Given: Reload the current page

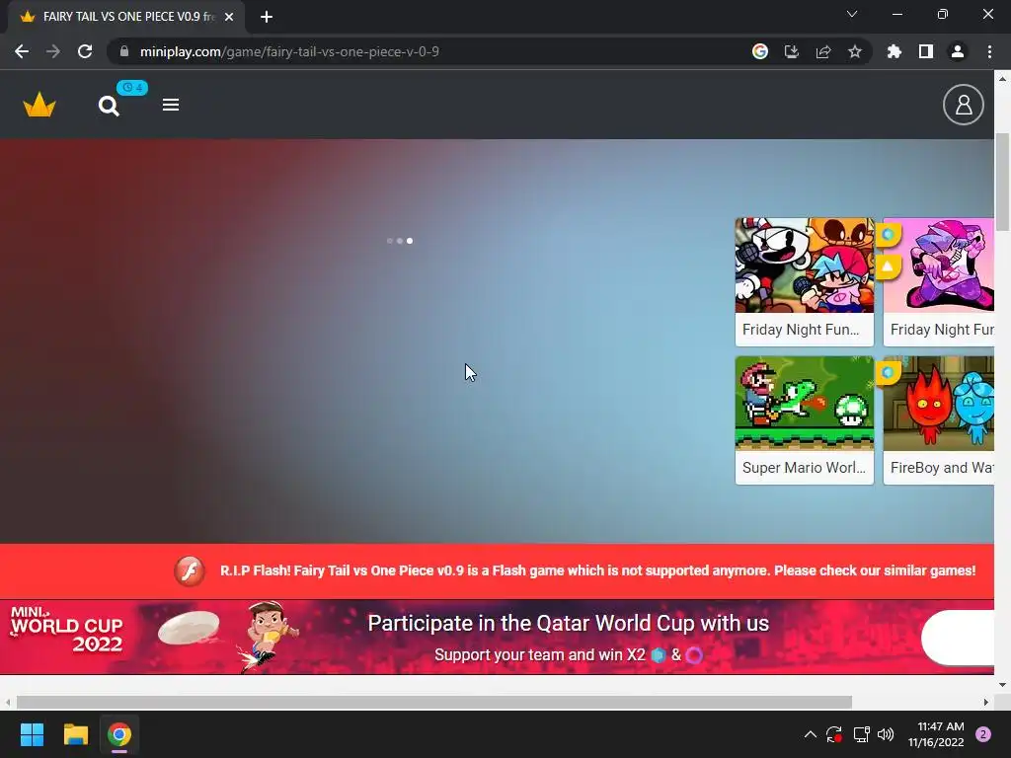Looking at the screenshot, I should 85,51.
